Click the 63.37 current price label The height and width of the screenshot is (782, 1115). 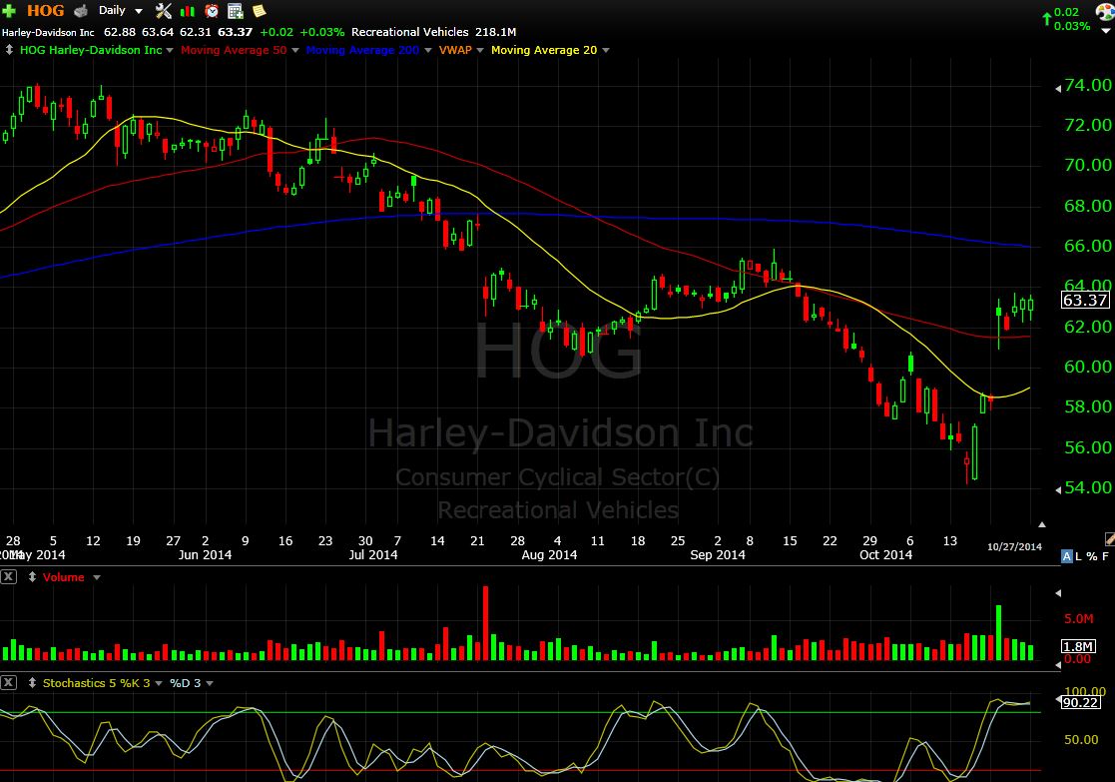click(1084, 301)
